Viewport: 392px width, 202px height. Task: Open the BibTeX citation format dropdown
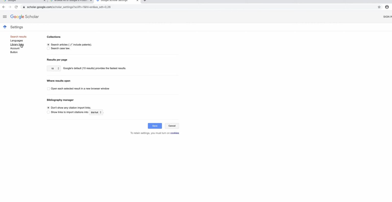point(96,112)
